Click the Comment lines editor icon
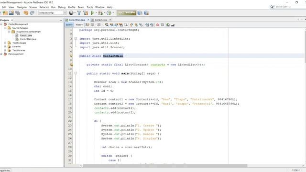The image size is (306, 172). click(x=168, y=25)
